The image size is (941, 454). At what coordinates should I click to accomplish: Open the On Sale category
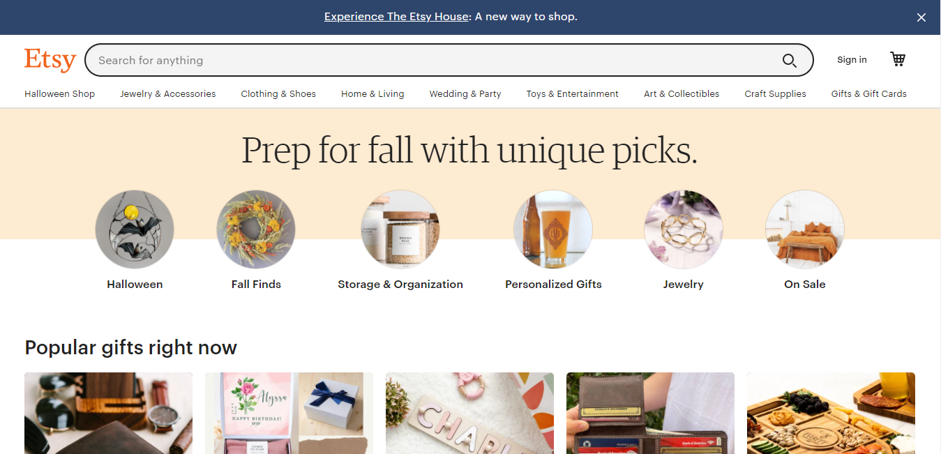[804, 229]
